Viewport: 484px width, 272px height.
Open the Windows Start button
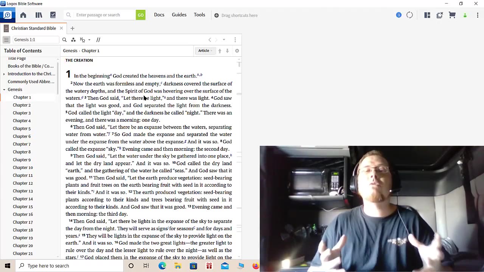[7, 266]
